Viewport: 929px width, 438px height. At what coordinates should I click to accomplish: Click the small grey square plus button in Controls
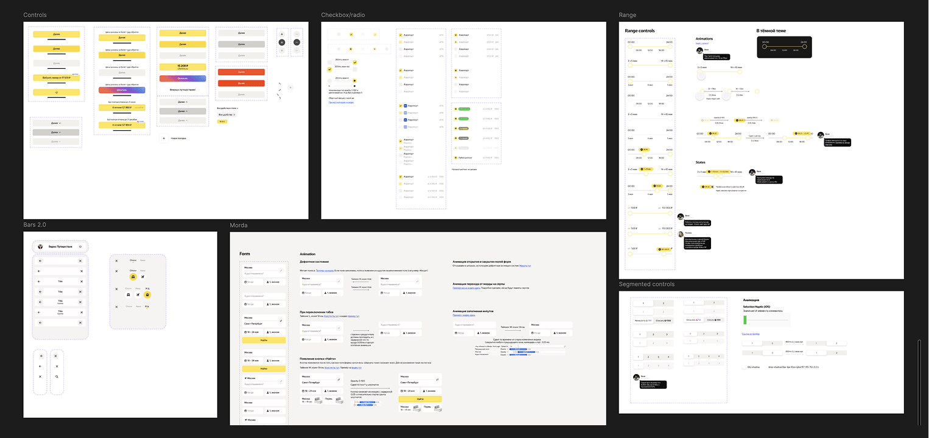290,88
